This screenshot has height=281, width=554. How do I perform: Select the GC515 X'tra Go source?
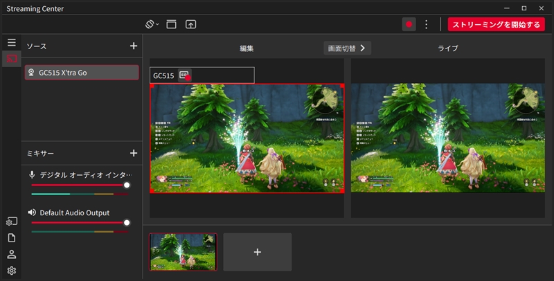82,73
